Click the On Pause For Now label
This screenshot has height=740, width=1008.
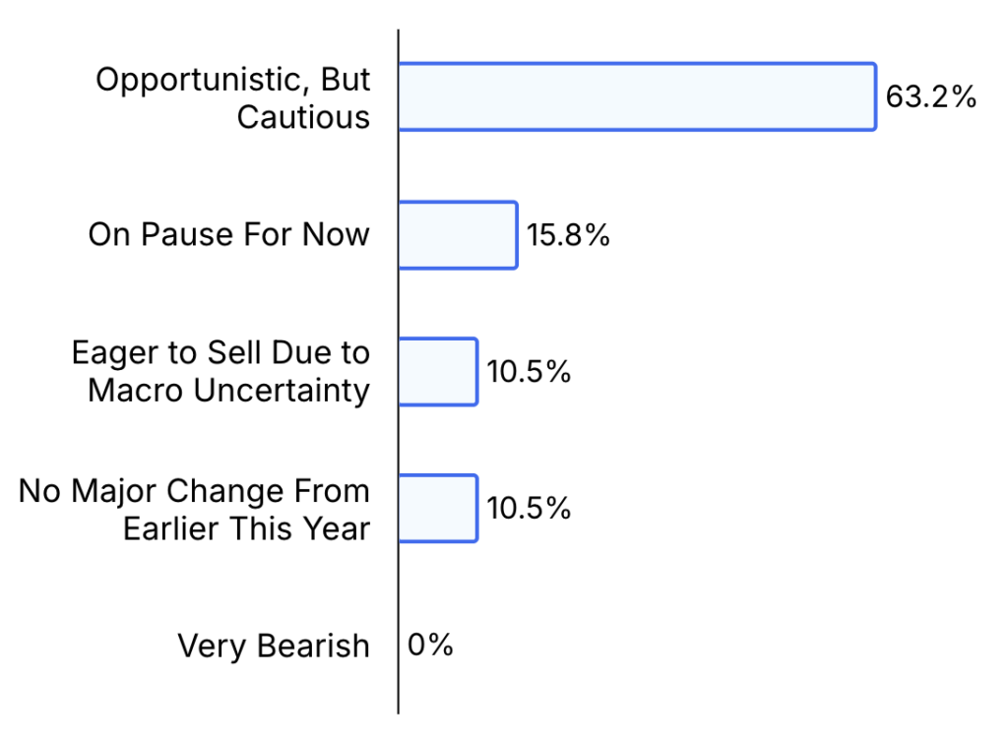228,234
